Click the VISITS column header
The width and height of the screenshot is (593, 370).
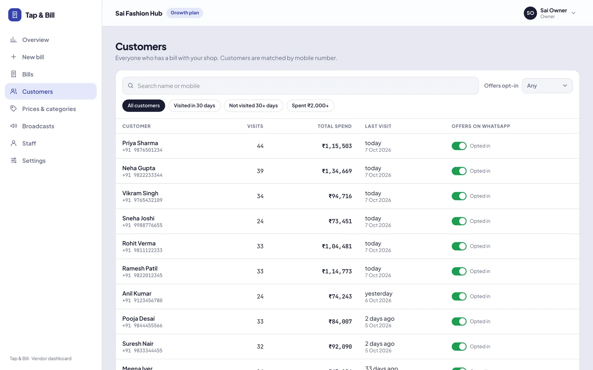point(255,126)
